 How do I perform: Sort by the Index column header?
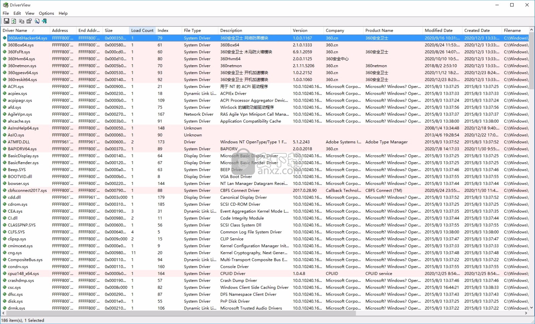pyautogui.click(x=169, y=30)
